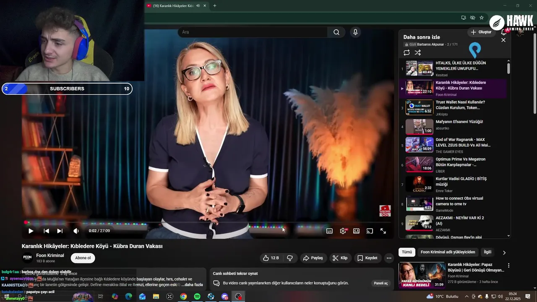Seek on the video progress bar
Screen dimensions: 537x302
click(x=208, y=222)
